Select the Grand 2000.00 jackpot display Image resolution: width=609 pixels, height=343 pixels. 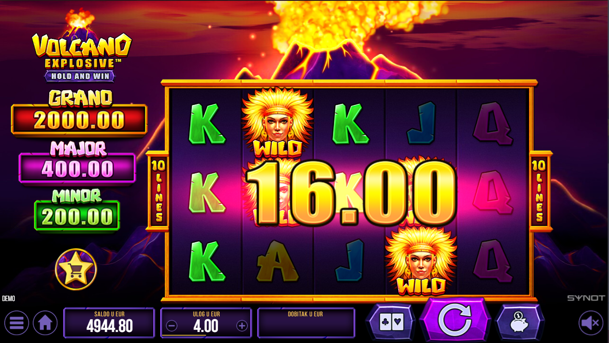pyautogui.click(x=79, y=120)
